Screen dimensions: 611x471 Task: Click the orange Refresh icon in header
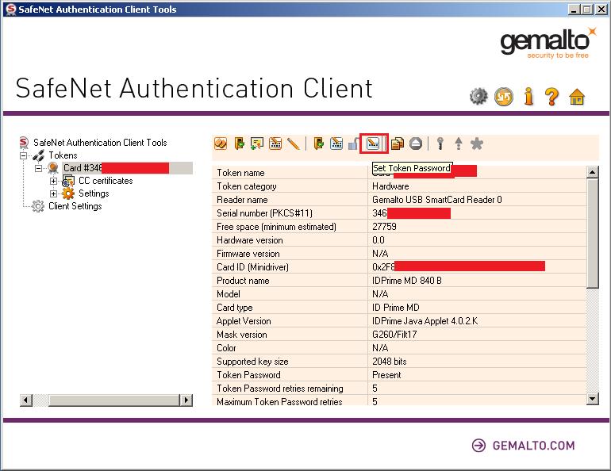tap(504, 97)
